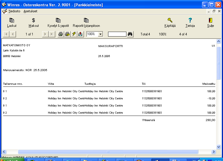Click the binoculars search icon
This screenshot has width=223, height=161.
click(130, 34)
